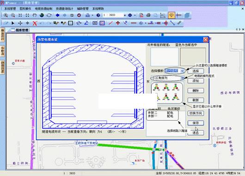Open dropdown arrow beside circular lightning symbol icon
Image resolution: width=245 pixels, height=176 pixels.
point(146,23)
